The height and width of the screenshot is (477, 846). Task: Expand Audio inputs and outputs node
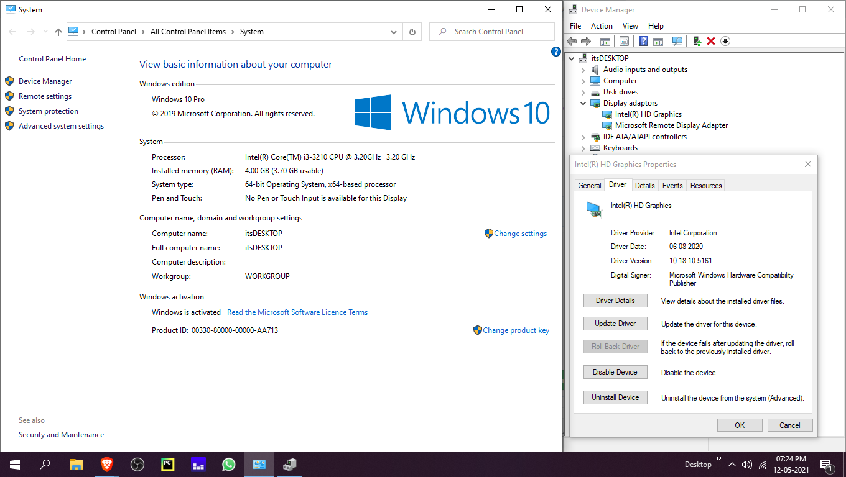(583, 70)
